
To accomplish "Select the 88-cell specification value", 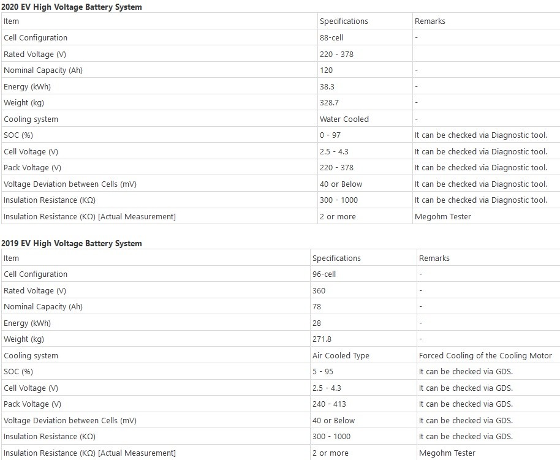I will 331,37.
